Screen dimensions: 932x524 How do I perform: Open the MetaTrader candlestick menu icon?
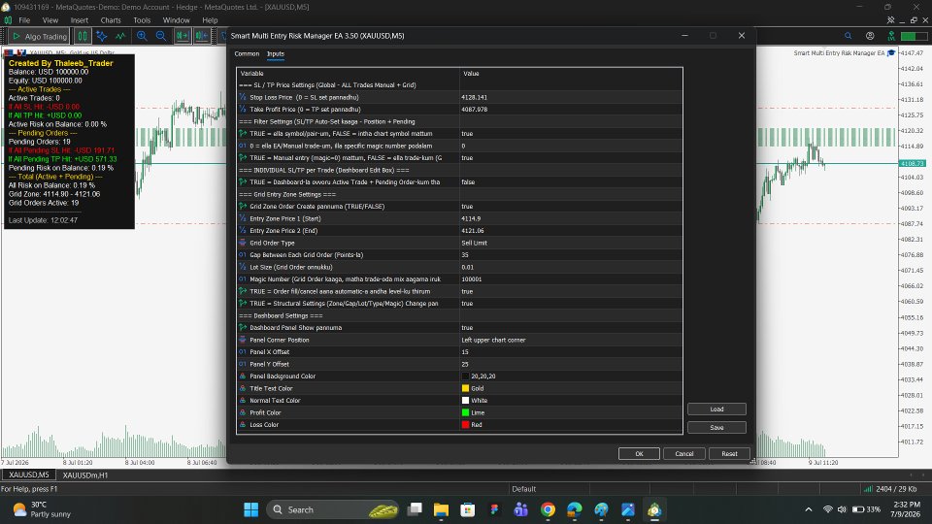pos(8,20)
